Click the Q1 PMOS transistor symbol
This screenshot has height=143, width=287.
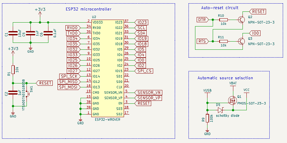click(x=233, y=100)
